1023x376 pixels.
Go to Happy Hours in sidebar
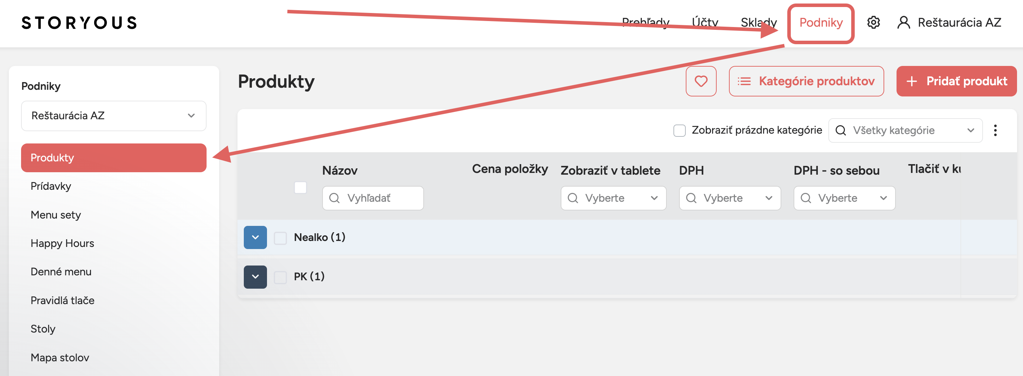pyautogui.click(x=62, y=243)
